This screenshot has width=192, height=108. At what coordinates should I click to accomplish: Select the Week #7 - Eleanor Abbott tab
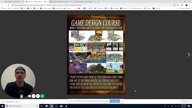tap(35, 2)
